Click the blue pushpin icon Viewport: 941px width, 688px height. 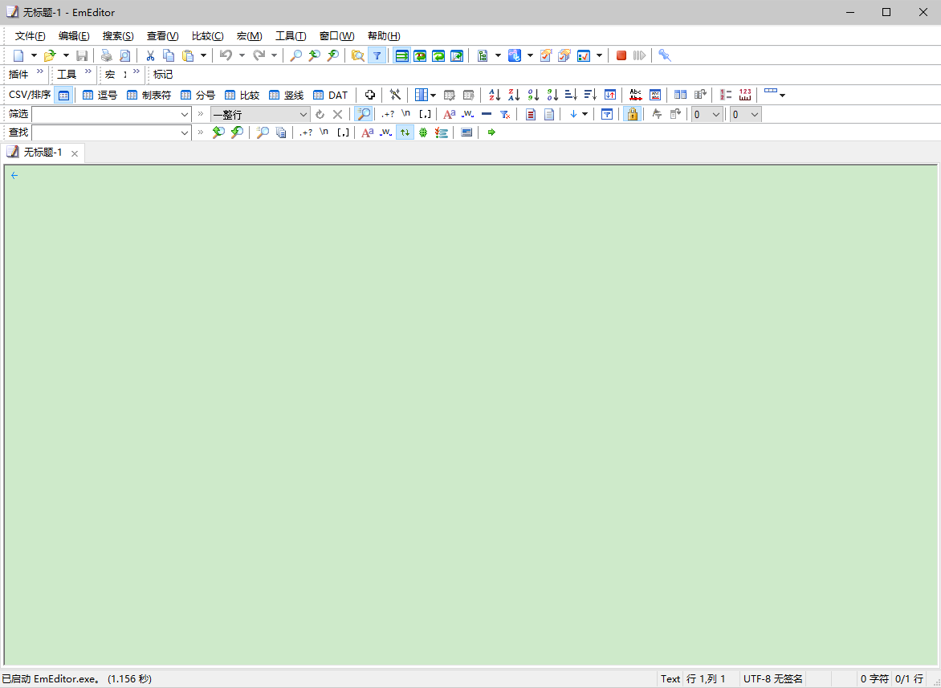tap(664, 55)
